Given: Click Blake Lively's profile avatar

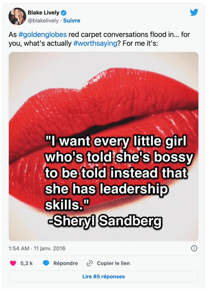Looking at the screenshot, I should [17, 16].
